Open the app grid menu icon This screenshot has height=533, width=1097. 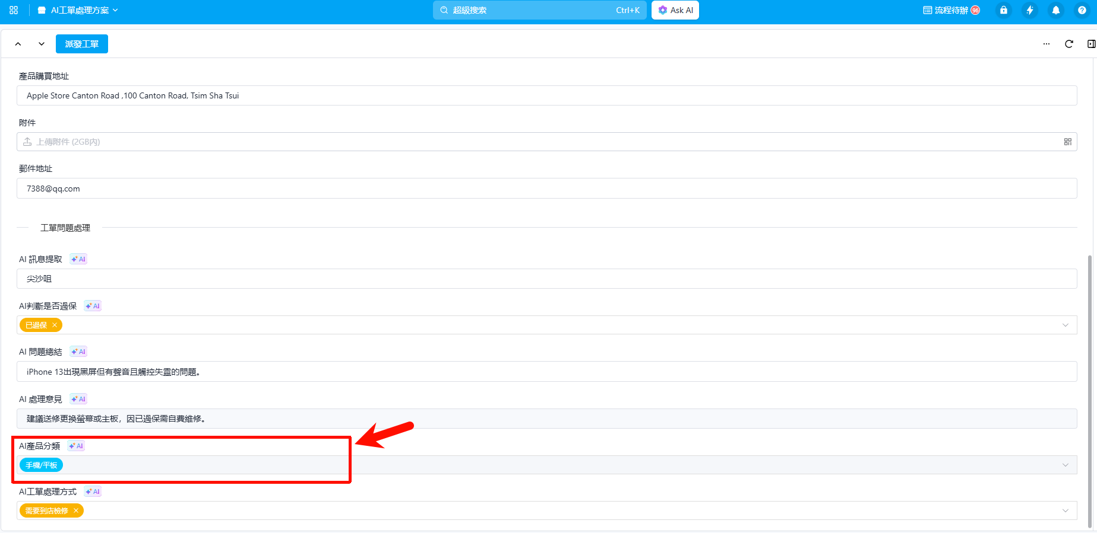[x=14, y=10]
